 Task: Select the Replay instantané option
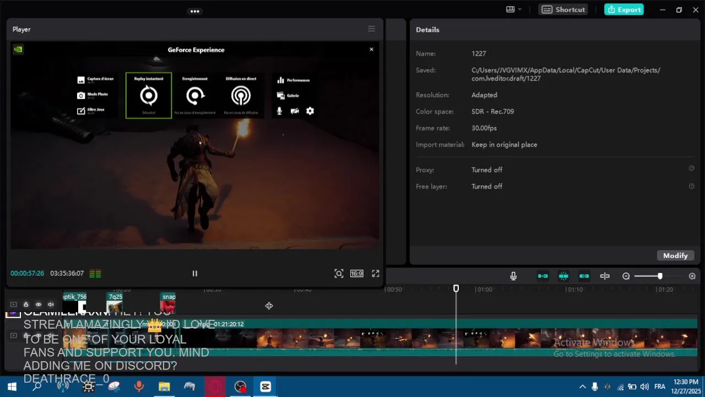coord(149,95)
